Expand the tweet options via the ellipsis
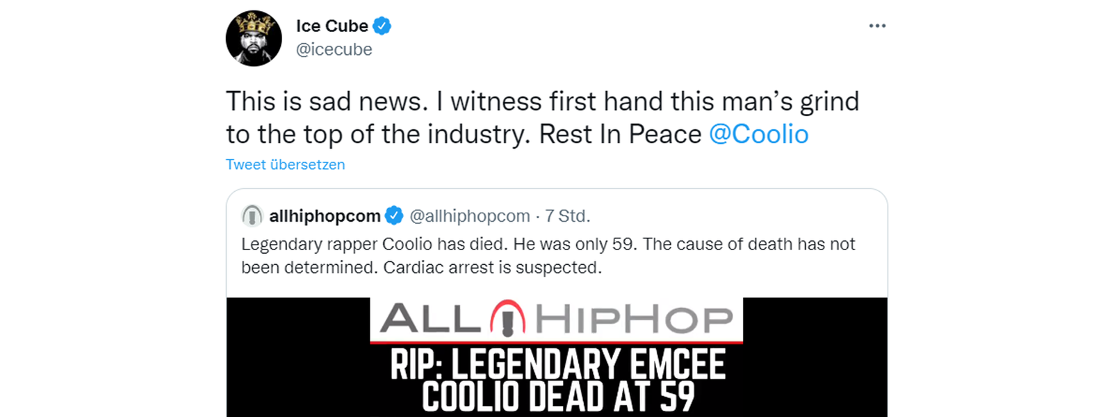 click(x=877, y=25)
